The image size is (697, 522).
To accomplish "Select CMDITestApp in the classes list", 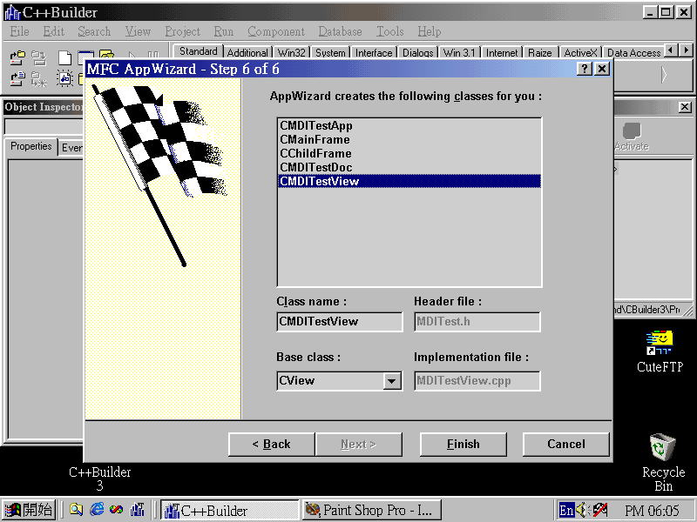I will pyautogui.click(x=409, y=125).
